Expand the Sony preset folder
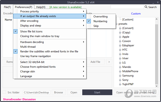This screenshot has width=161, height=102. [120, 80]
